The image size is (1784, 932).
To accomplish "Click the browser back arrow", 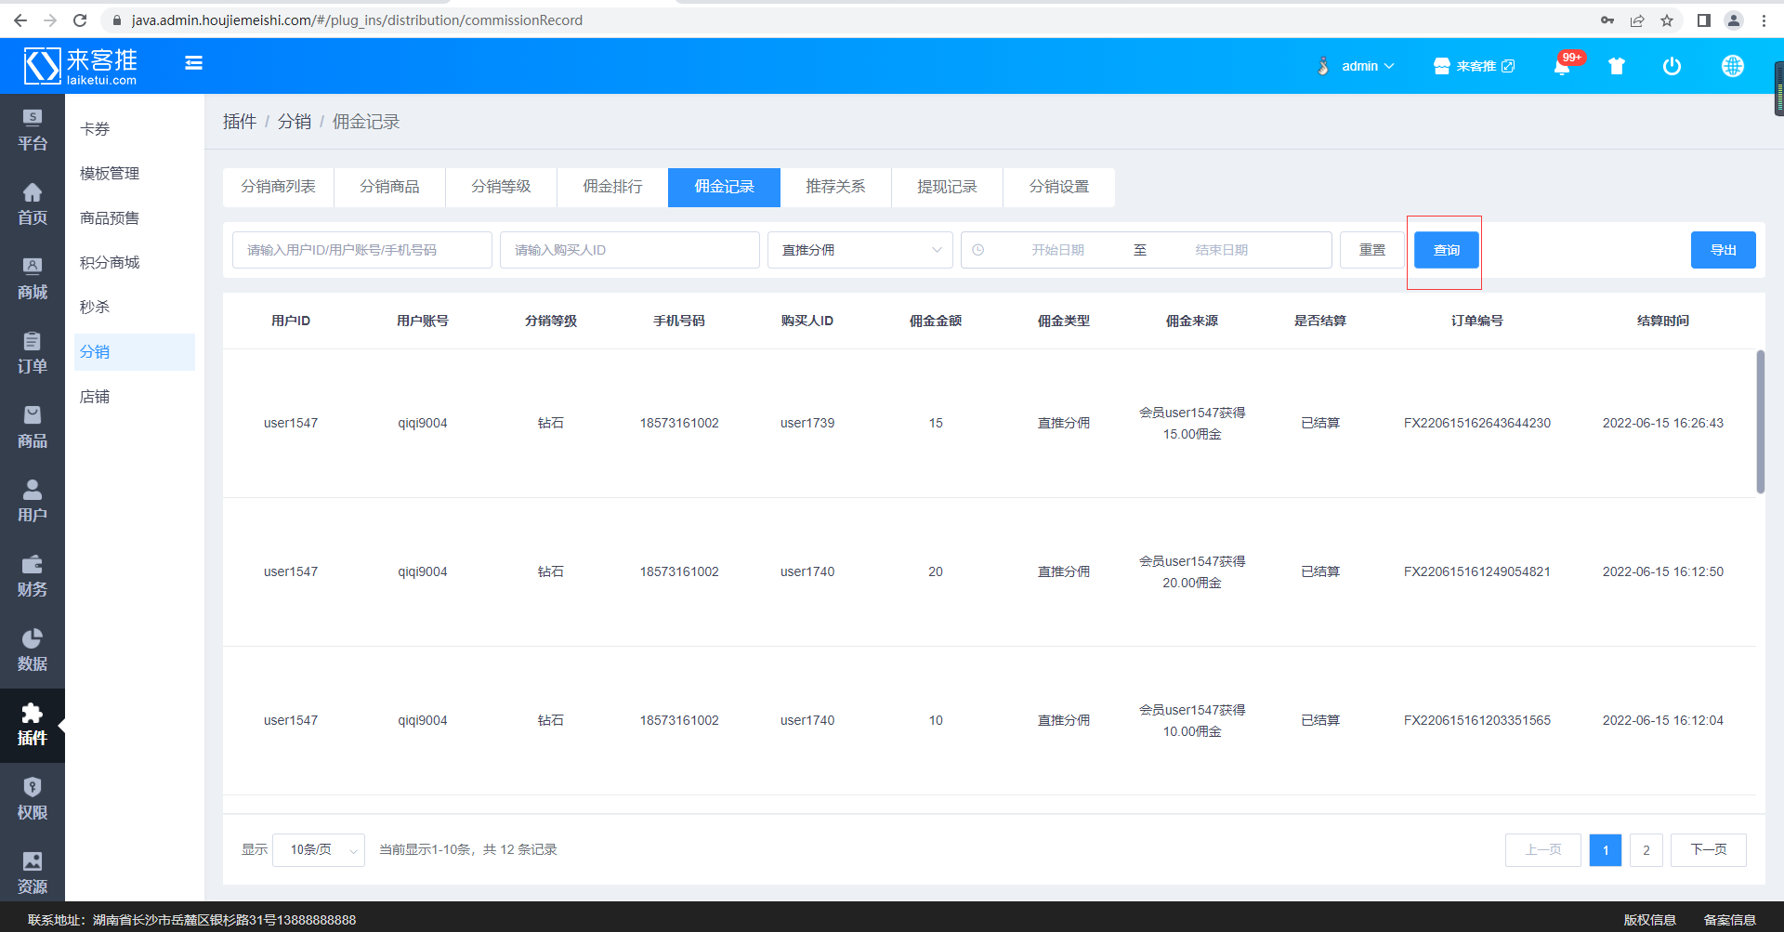I will tap(20, 20).
